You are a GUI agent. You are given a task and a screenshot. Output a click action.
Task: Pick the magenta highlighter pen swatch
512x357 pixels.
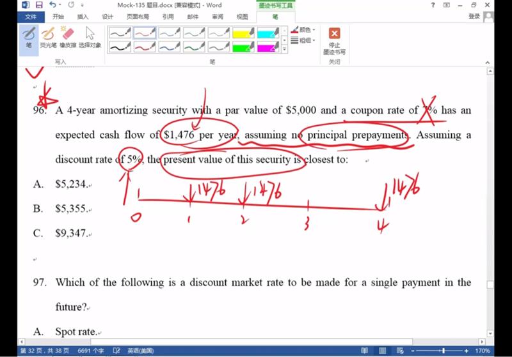(x=268, y=47)
